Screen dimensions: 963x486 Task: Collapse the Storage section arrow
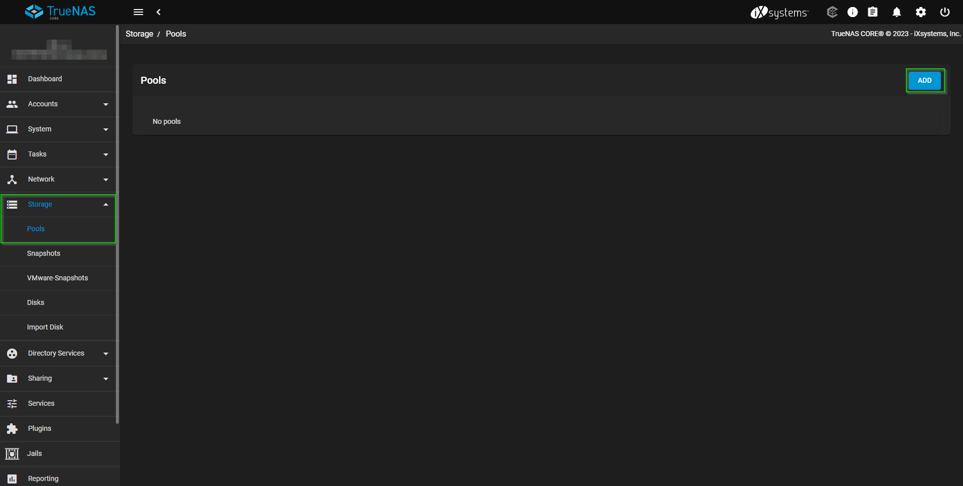(x=106, y=205)
